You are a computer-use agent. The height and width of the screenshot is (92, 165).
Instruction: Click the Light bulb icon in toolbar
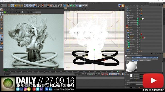pos(86,6)
